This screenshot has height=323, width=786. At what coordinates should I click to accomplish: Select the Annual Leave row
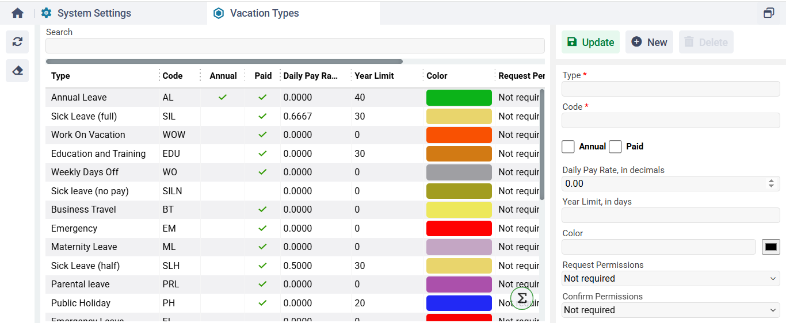(292, 97)
